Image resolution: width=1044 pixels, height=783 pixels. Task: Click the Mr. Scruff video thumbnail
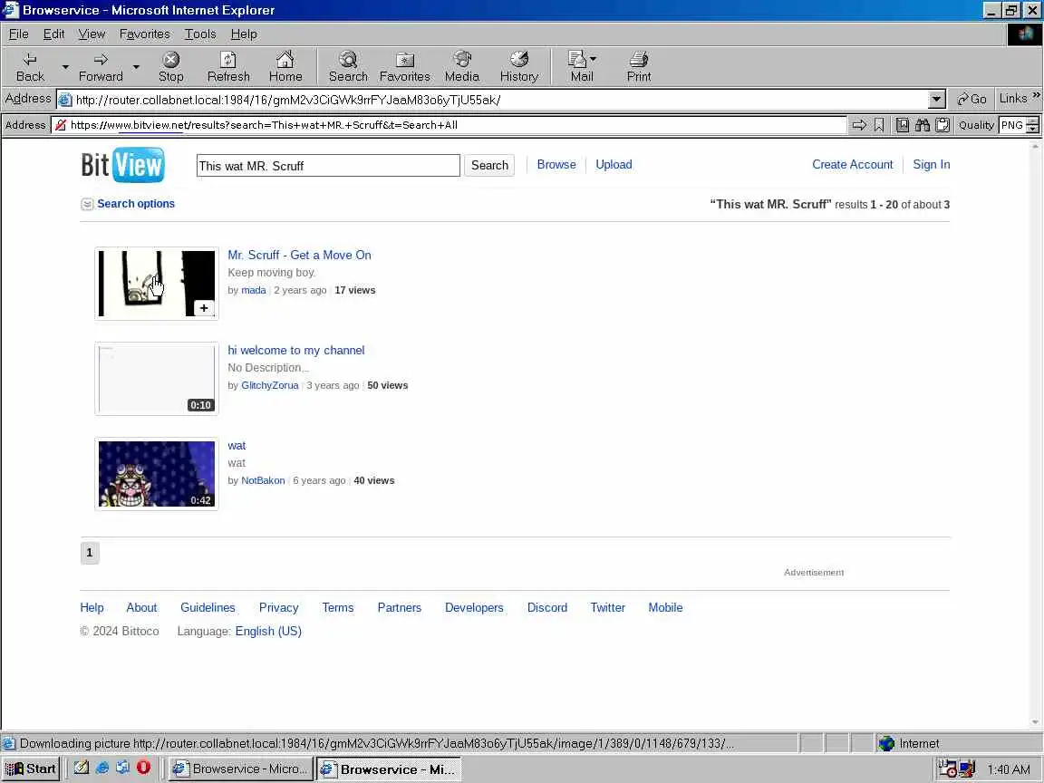[157, 284]
